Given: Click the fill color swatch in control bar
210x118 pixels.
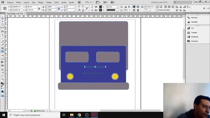Looking at the screenshot, I should [x=100, y=7].
